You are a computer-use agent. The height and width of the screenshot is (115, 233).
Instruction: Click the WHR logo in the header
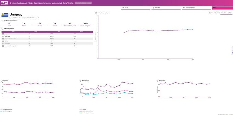[4, 3]
